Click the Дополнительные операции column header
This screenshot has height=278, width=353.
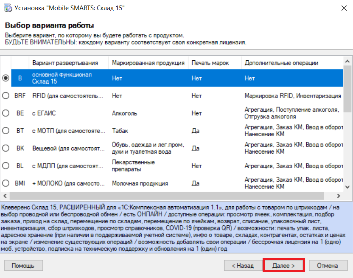(x=292, y=63)
